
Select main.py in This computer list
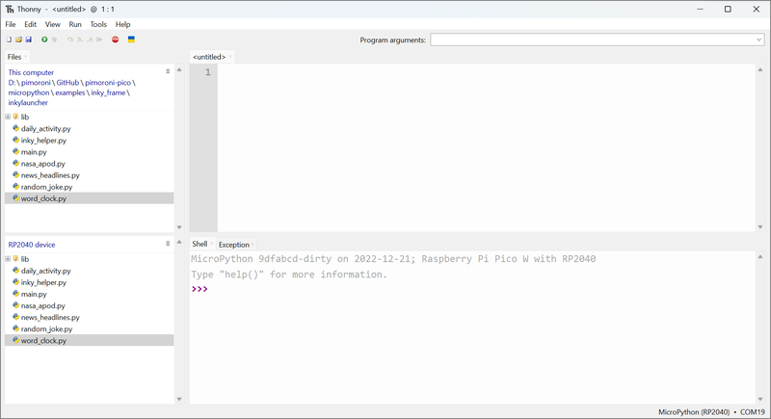tap(34, 152)
